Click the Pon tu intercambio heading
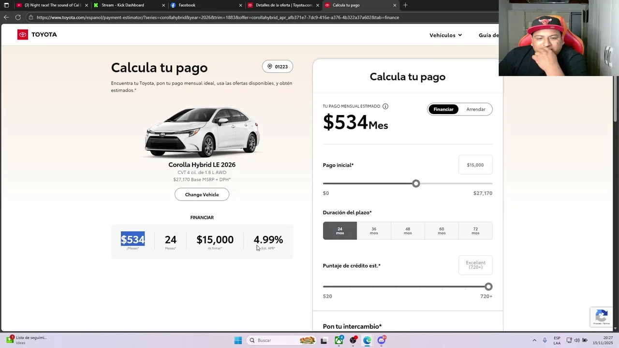The width and height of the screenshot is (619, 348). tap(352, 326)
